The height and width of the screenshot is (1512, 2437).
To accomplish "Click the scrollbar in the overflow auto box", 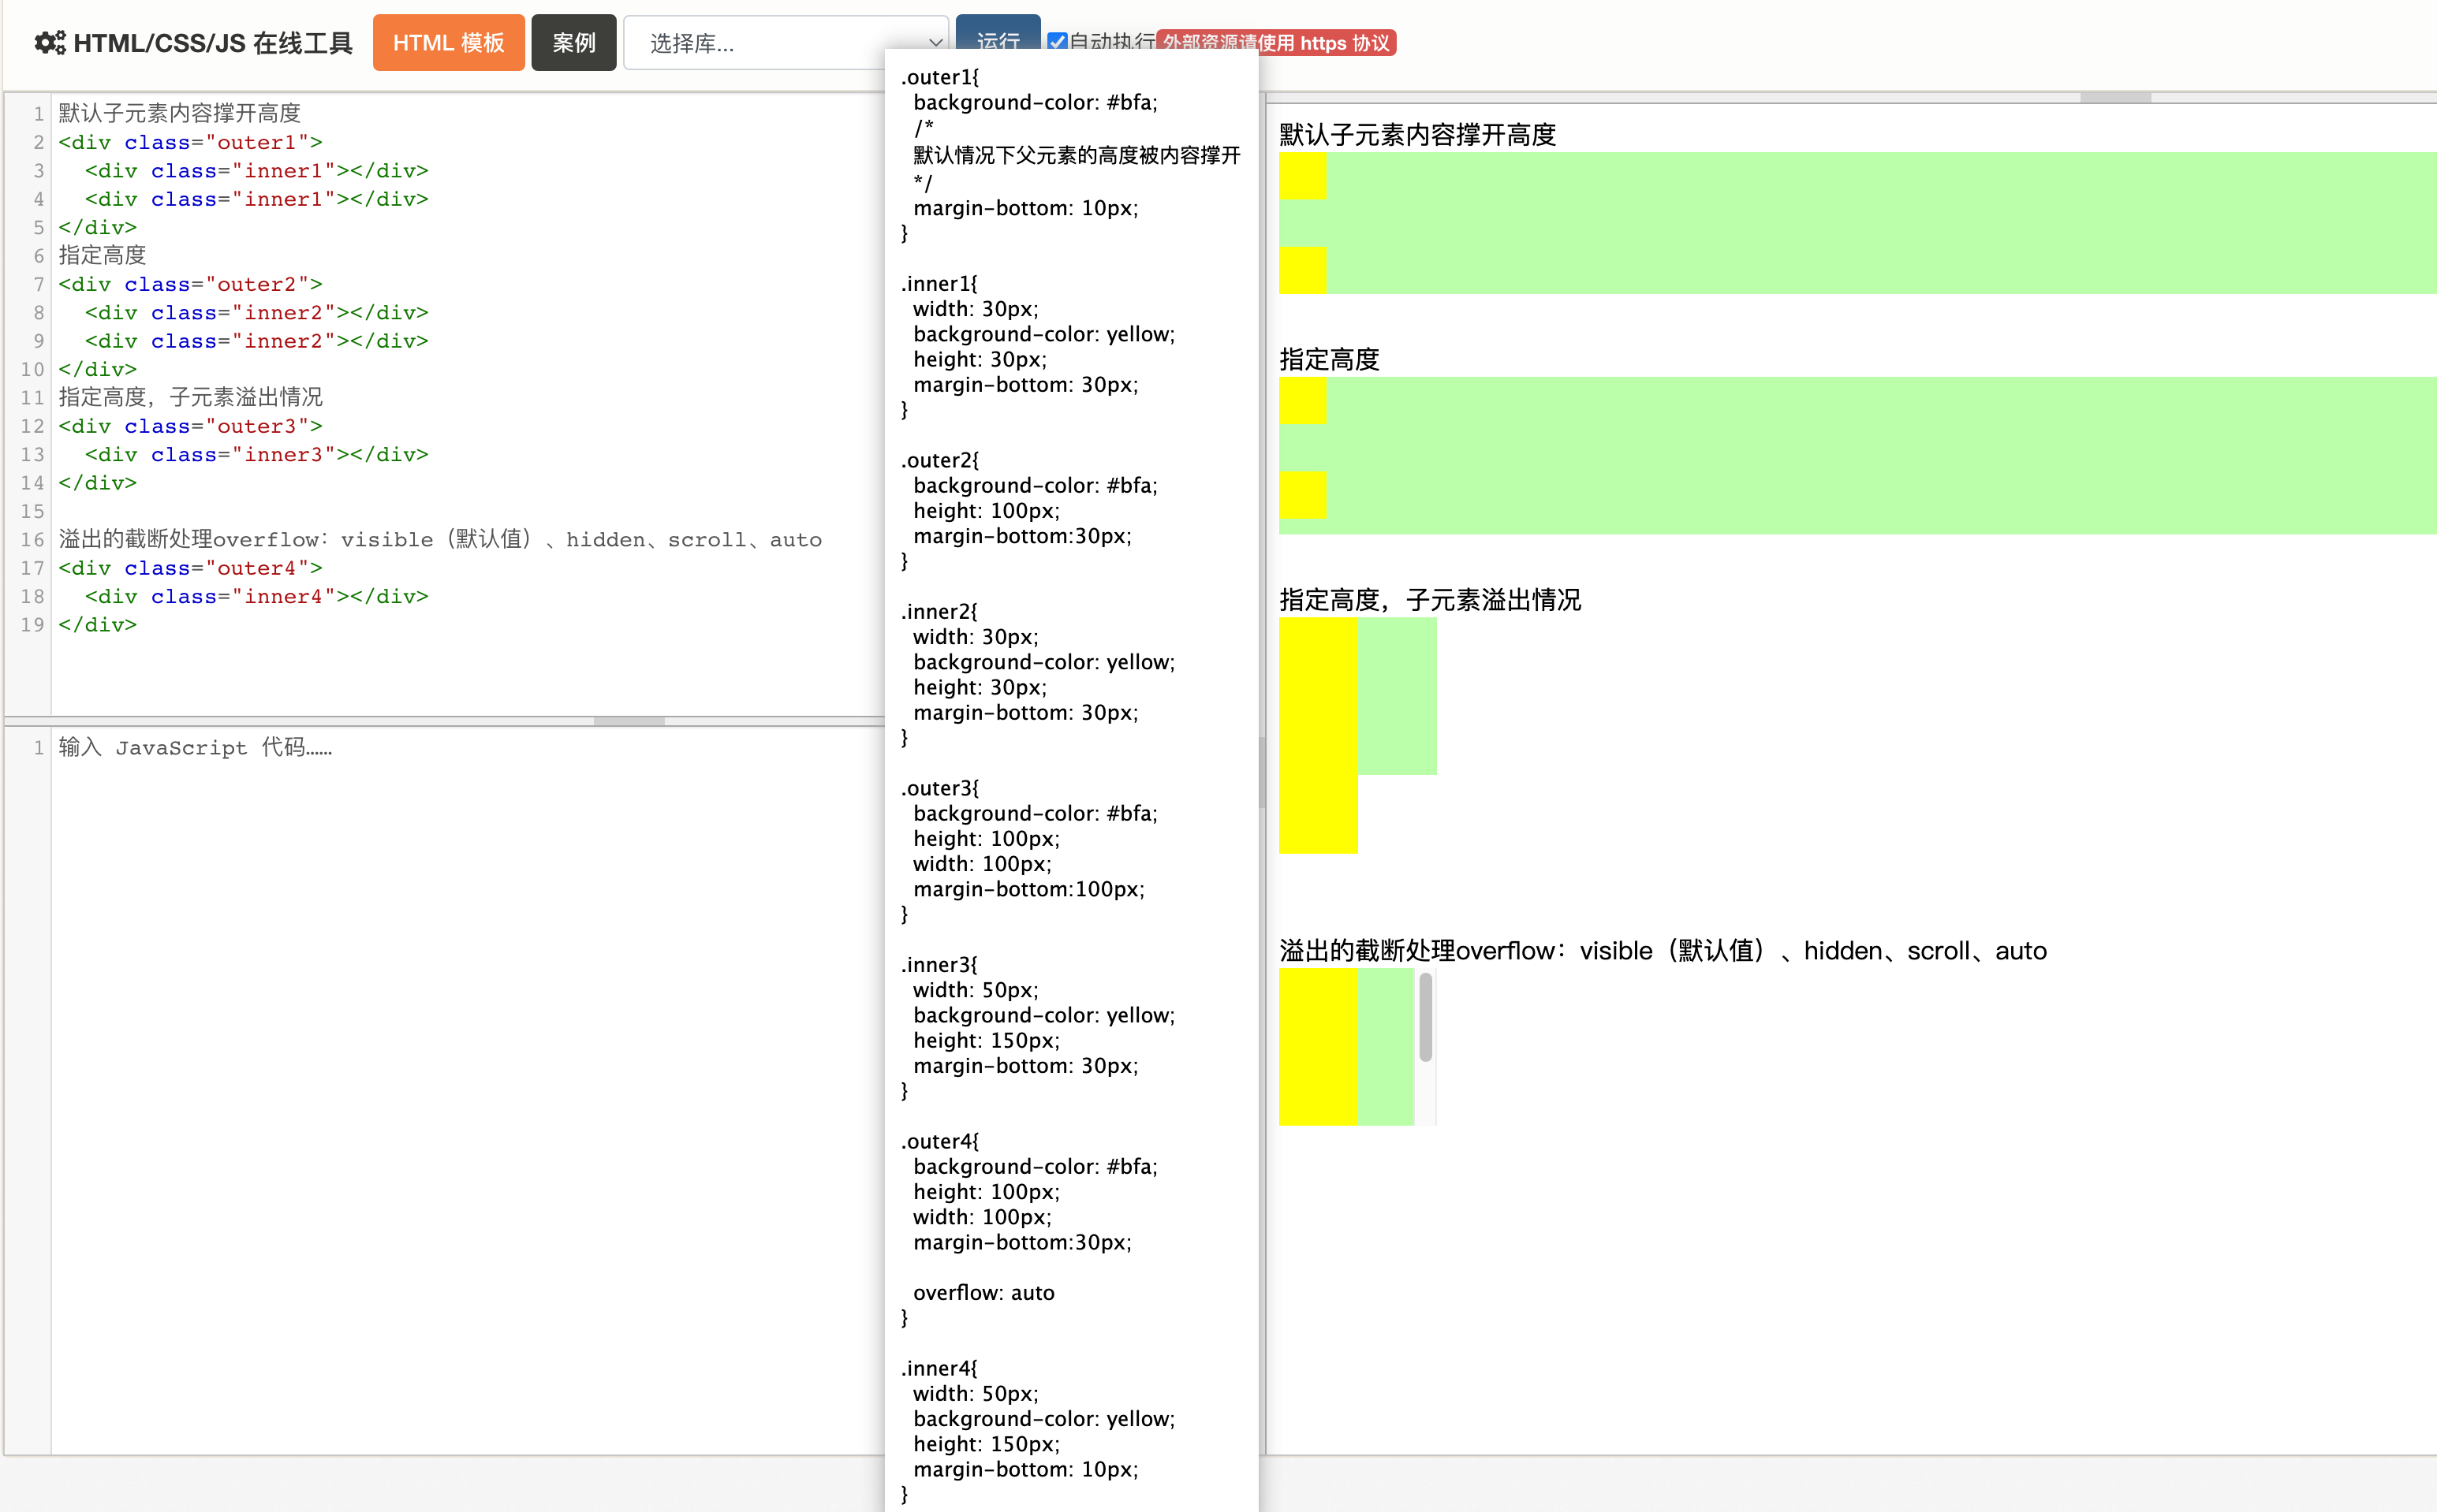I will tap(1426, 1018).
